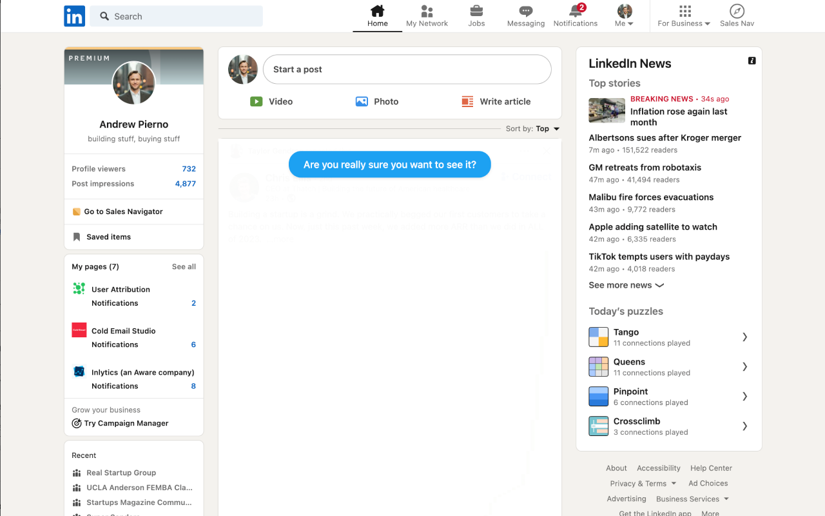Click the User Attribution page logo
The width and height of the screenshot is (825, 516).
[79, 288]
